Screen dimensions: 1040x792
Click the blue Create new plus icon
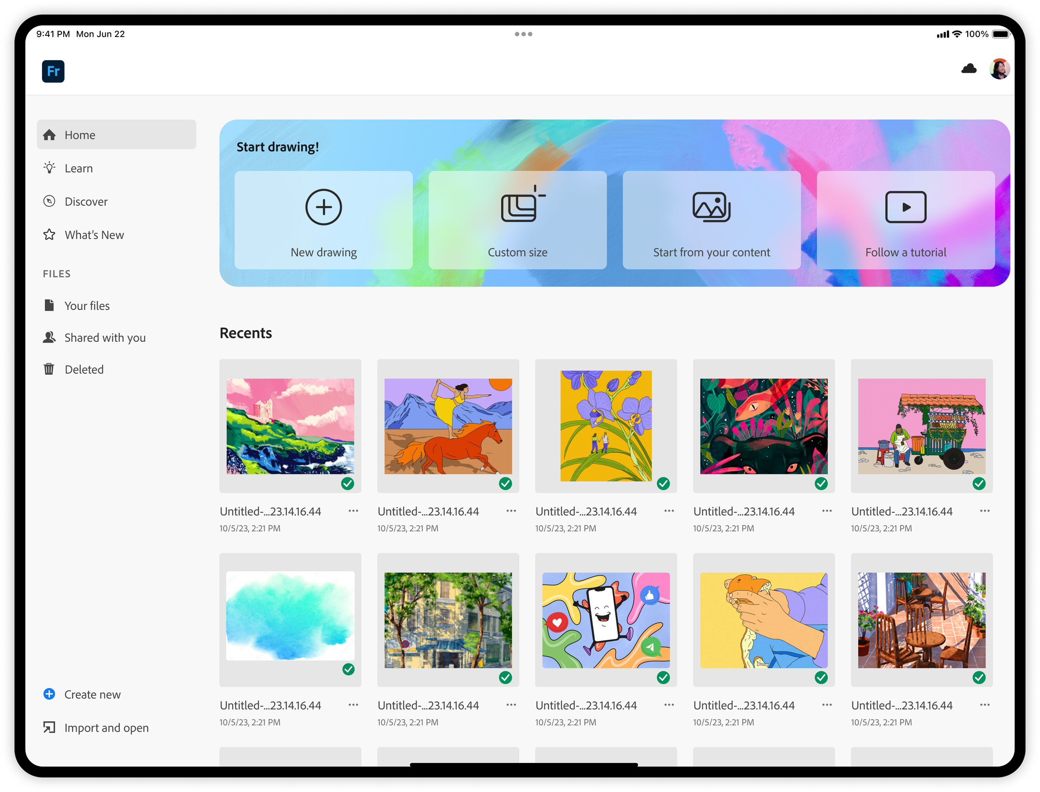[x=49, y=694]
